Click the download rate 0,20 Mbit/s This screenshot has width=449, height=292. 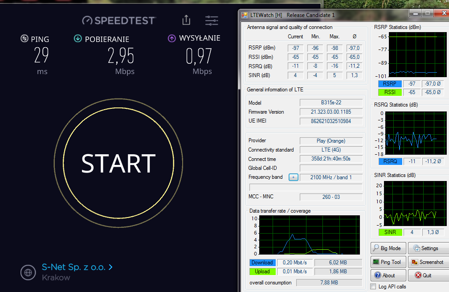pos(295,263)
